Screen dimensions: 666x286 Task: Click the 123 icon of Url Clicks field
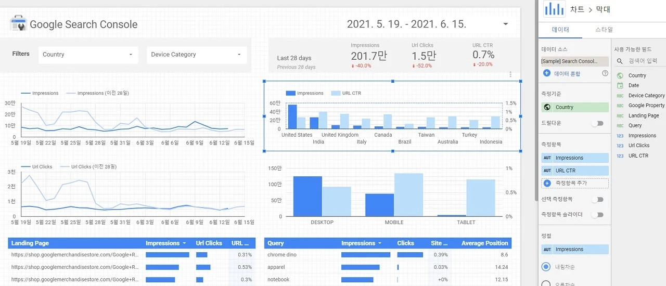620,146
